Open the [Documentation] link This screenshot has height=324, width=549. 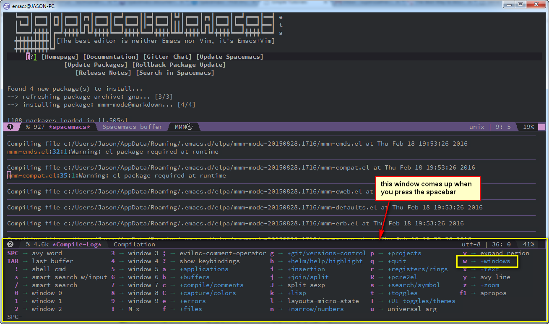pos(111,57)
